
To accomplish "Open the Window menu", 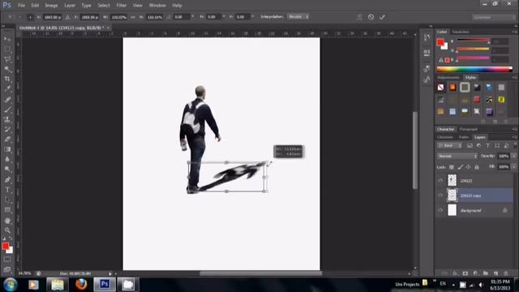I will click(x=157, y=6).
